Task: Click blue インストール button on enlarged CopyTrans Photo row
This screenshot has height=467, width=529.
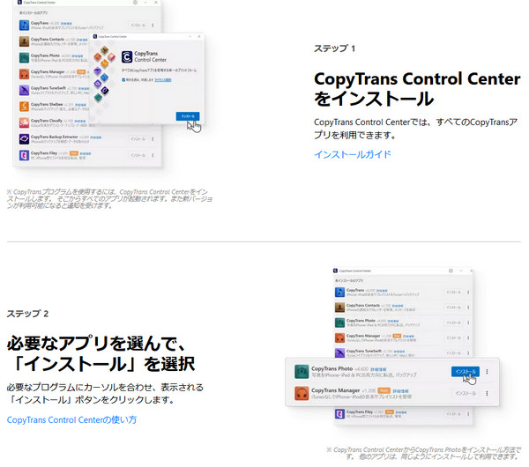Action: tap(466, 372)
